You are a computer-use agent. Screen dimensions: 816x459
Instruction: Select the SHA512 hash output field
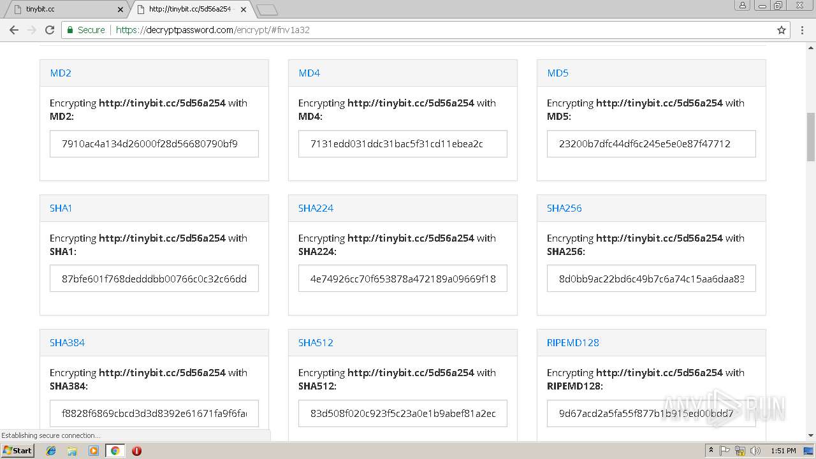click(x=403, y=413)
